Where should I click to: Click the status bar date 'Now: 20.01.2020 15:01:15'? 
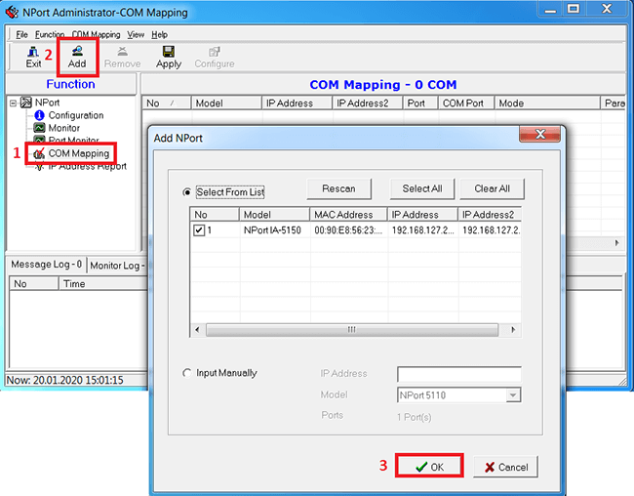tap(65, 380)
